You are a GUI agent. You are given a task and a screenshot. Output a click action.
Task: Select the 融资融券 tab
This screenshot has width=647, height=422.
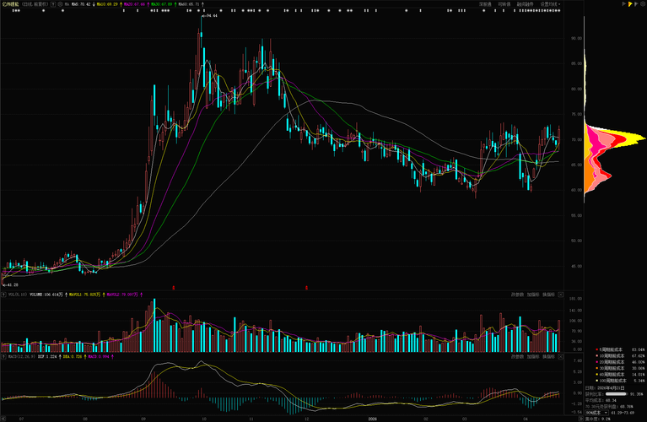pos(526,4)
